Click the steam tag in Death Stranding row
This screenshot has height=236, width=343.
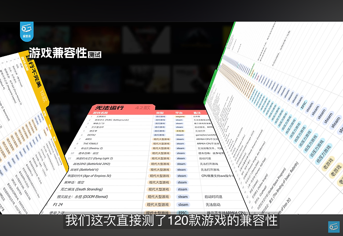(x=182, y=190)
